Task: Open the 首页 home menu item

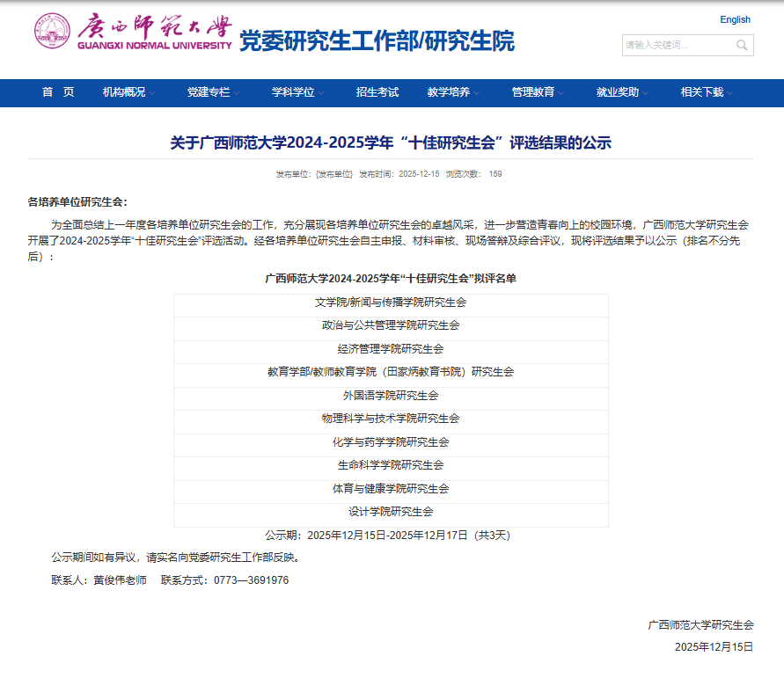Action: coord(58,92)
